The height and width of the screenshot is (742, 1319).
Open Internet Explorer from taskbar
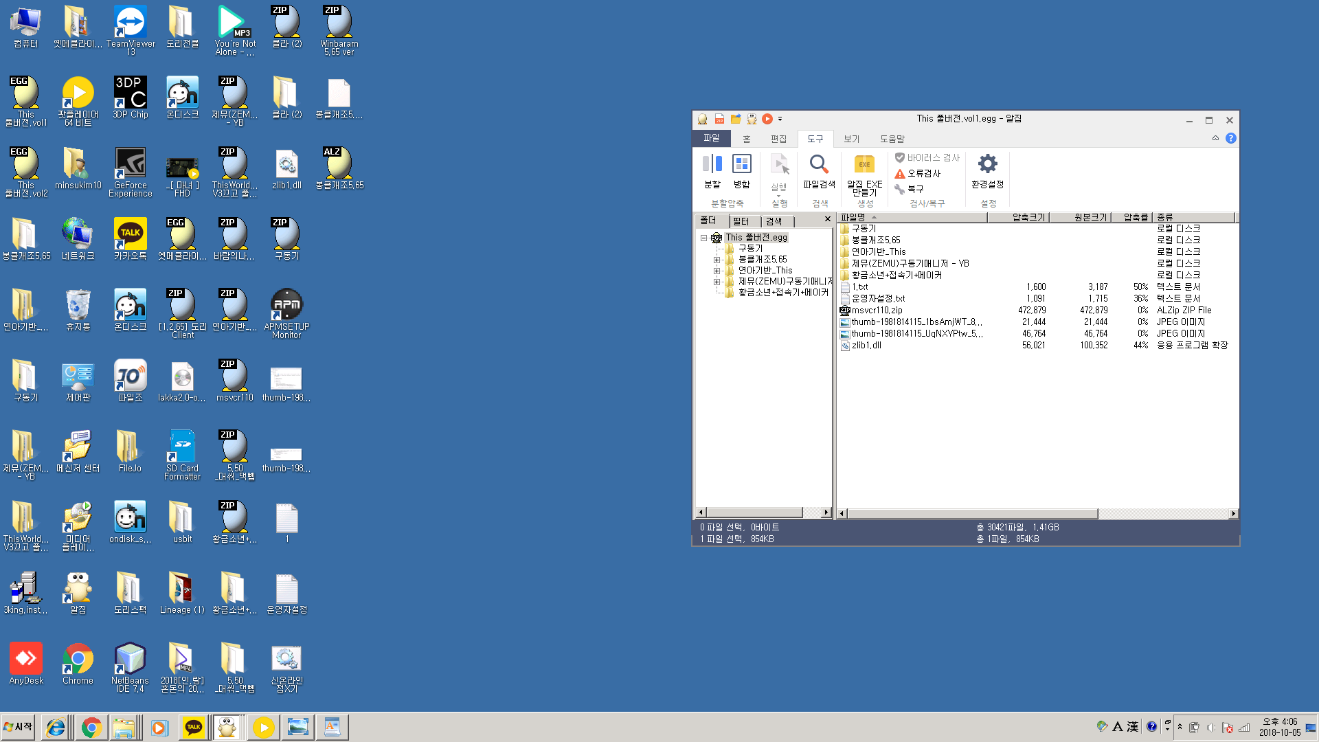[56, 728]
